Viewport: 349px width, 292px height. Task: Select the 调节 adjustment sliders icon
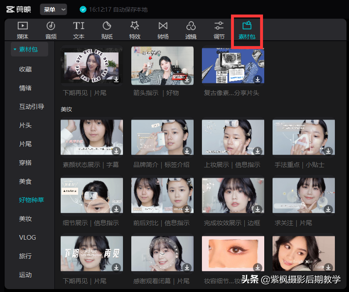(x=219, y=26)
